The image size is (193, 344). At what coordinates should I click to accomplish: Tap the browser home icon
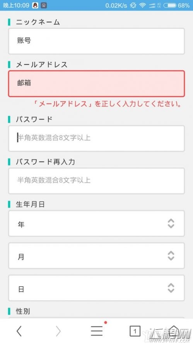(x=174, y=331)
